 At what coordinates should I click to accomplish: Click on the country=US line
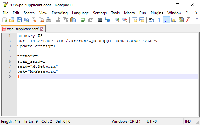[30, 36]
